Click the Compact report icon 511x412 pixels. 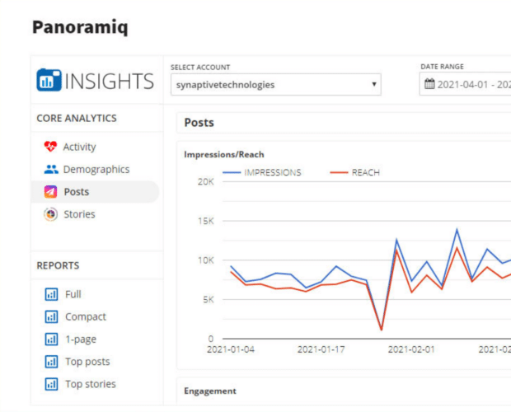[x=51, y=316]
